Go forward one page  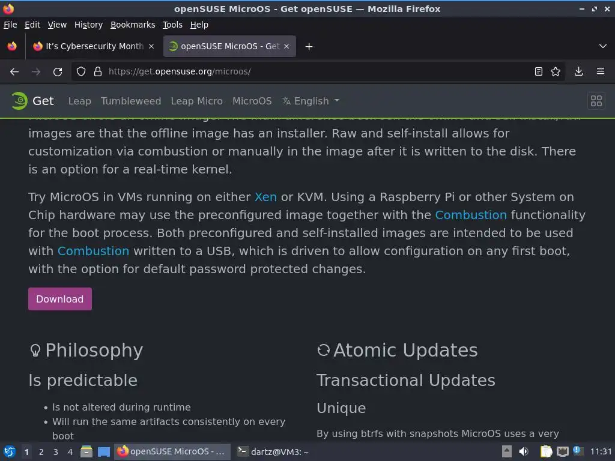36,72
